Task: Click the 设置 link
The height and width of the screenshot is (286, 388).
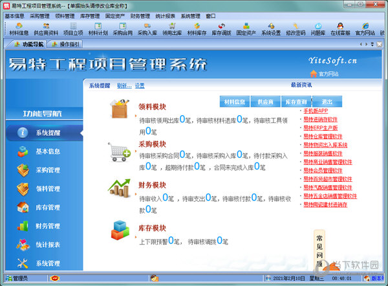Action: [140, 85]
